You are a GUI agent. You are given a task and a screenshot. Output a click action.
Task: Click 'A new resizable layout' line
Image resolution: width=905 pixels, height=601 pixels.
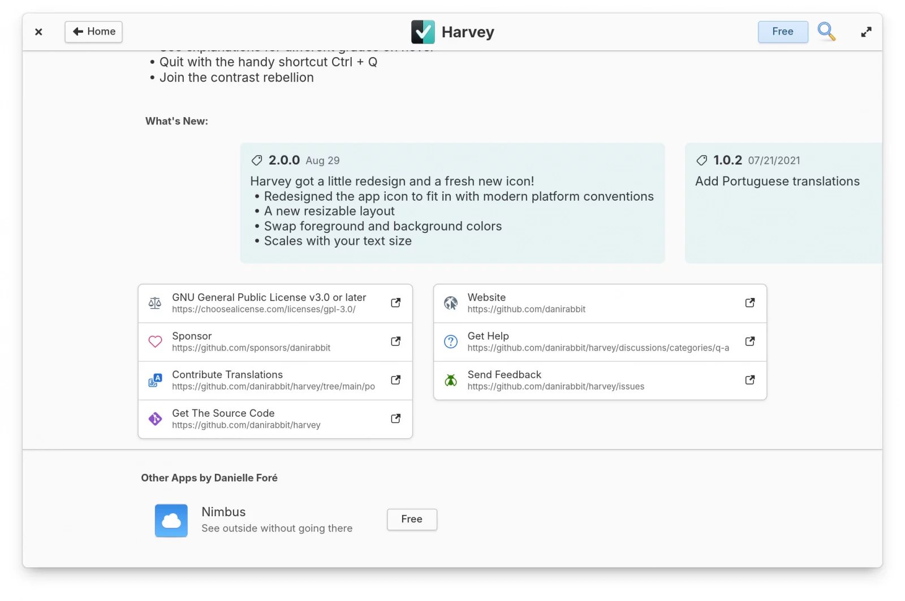pos(329,211)
